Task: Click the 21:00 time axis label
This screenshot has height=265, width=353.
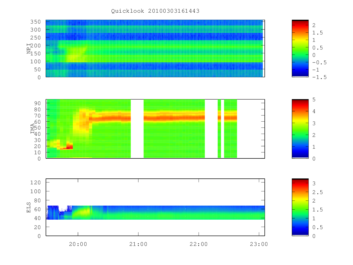Action: [138, 244]
